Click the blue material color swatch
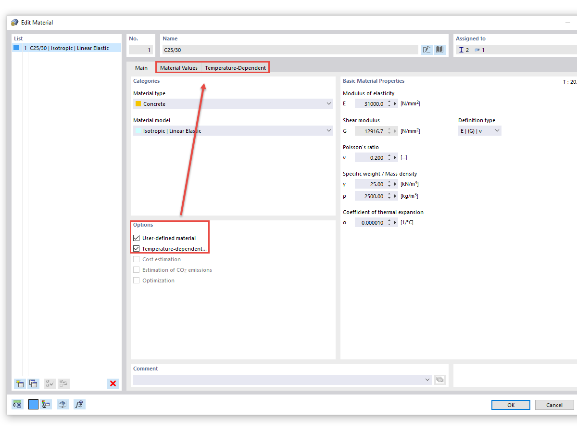The height and width of the screenshot is (433, 577). pyautogui.click(x=33, y=404)
